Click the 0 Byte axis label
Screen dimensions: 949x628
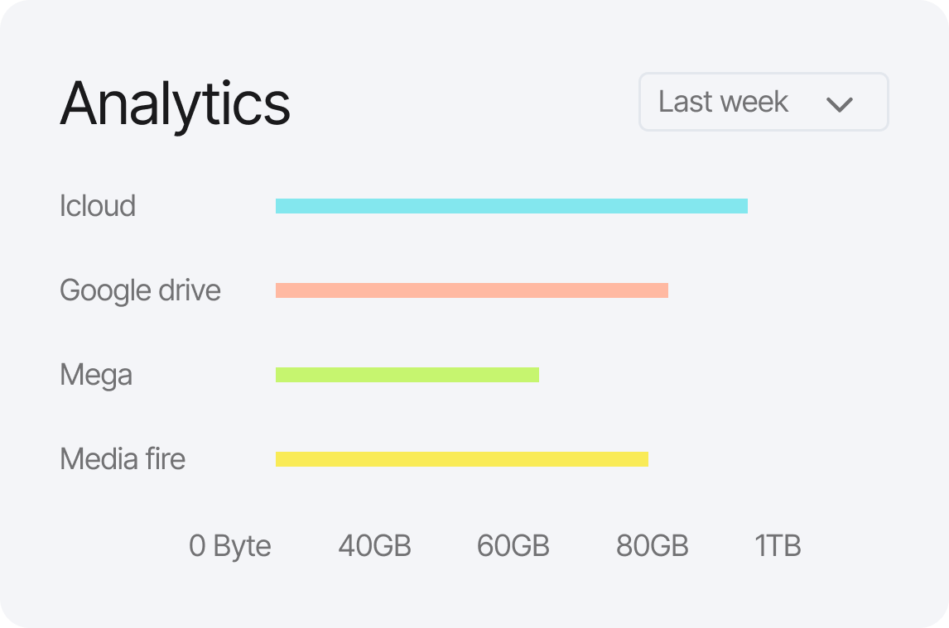pos(230,546)
